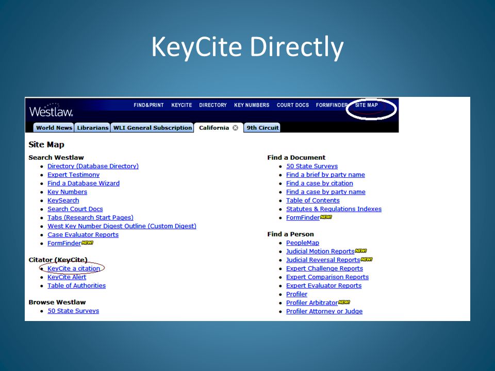Open the Profiler link
This screenshot has height=371, width=495.
[297, 294]
